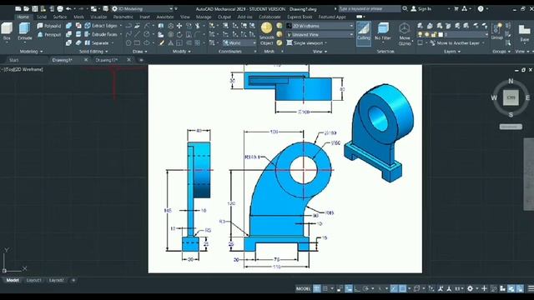Open the Autodesk App Store cart icon
Viewport: 534px width, 300px height.
pyautogui.click(x=456, y=9)
